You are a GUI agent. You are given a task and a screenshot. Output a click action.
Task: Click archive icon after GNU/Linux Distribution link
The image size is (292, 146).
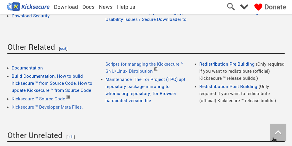pyautogui.click(x=156, y=69)
